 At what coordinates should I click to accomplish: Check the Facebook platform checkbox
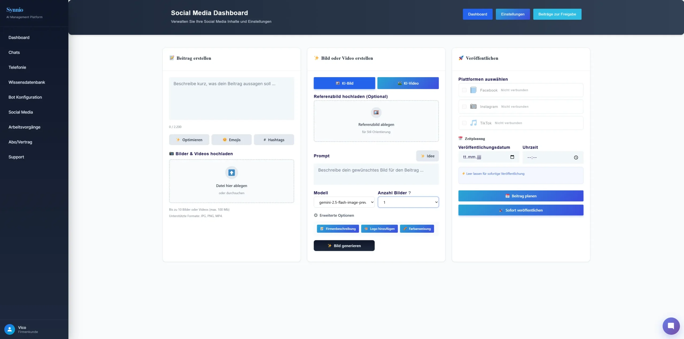[x=464, y=90]
